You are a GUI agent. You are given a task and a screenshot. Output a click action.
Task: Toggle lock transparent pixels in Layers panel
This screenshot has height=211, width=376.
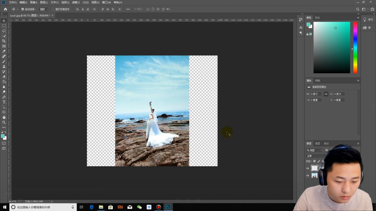[x=314, y=161]
